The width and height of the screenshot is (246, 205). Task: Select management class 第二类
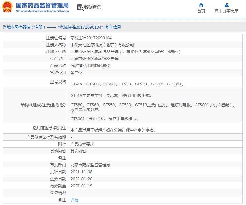point(77,72)
